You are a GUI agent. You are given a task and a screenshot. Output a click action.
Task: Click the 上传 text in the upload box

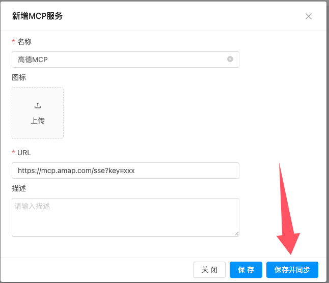38,121
